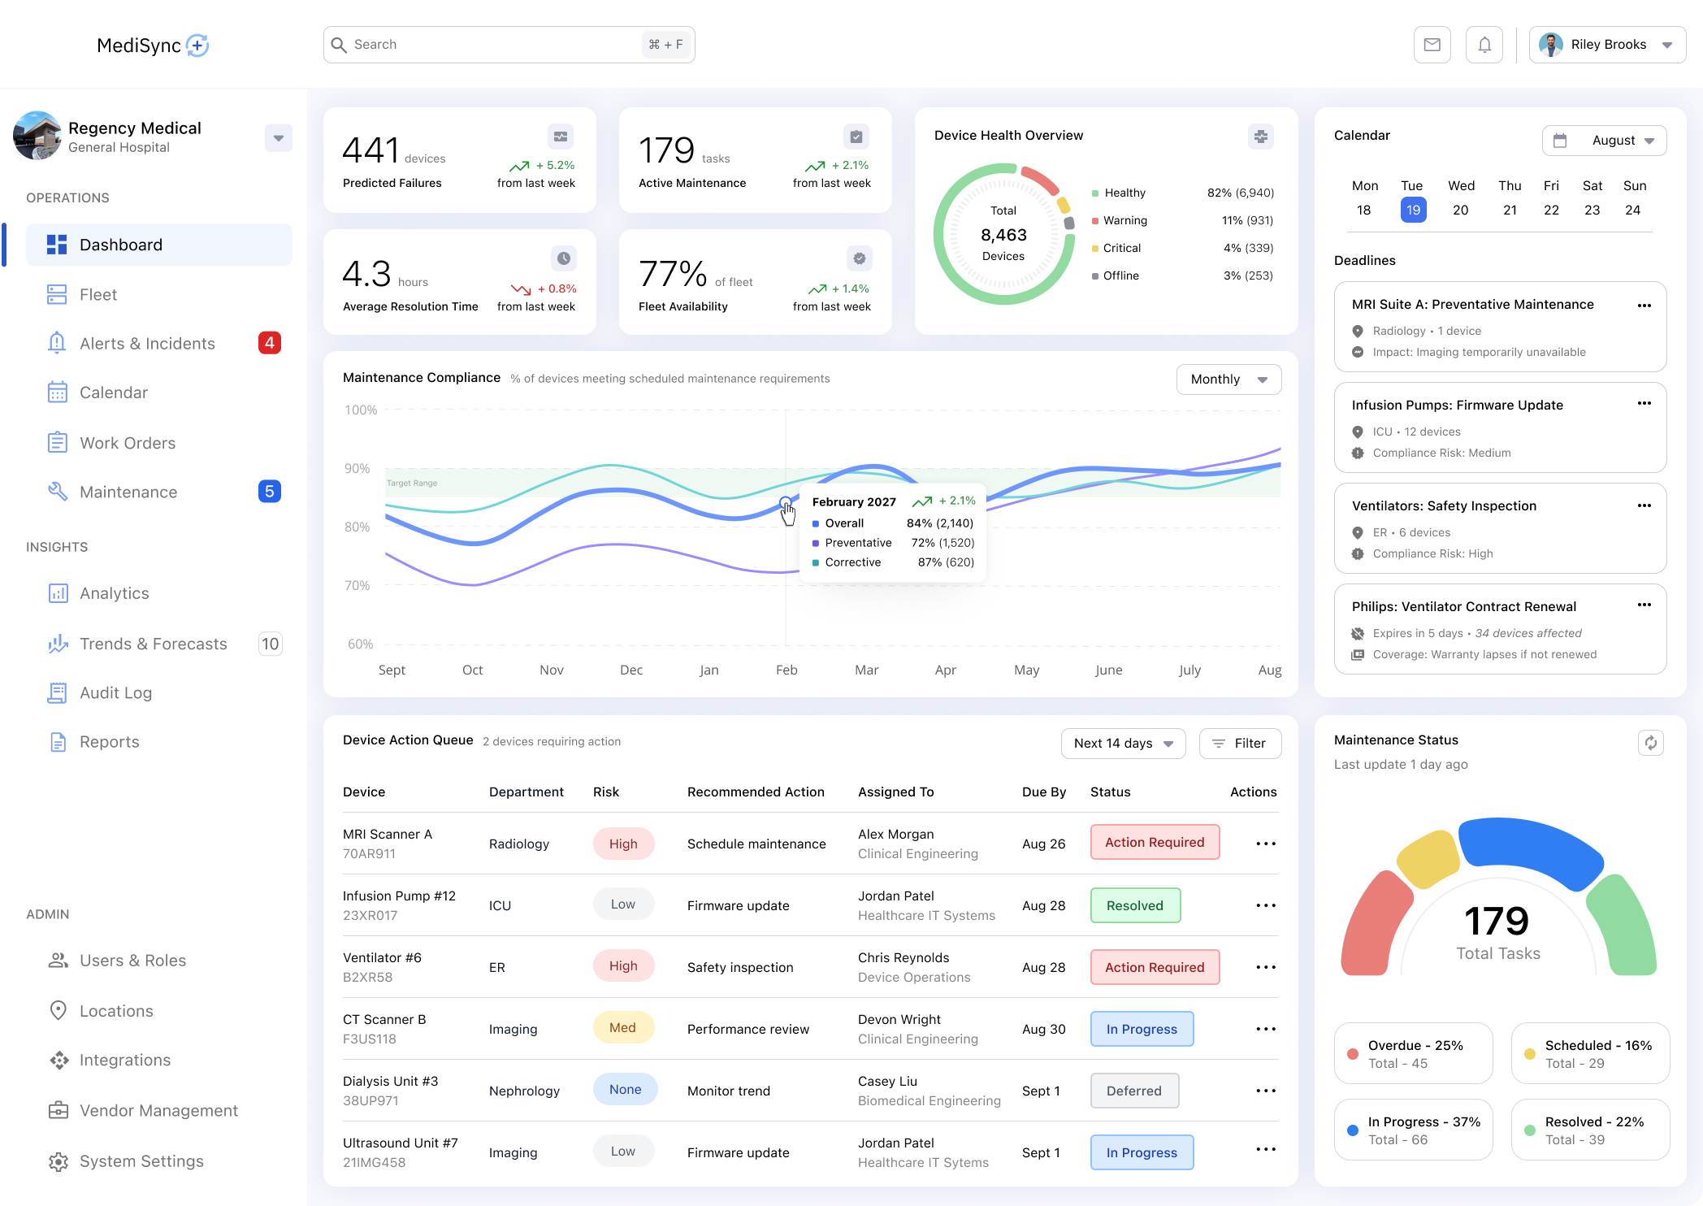
Task: Open the August month dropdown
Action: [1604, 141]
